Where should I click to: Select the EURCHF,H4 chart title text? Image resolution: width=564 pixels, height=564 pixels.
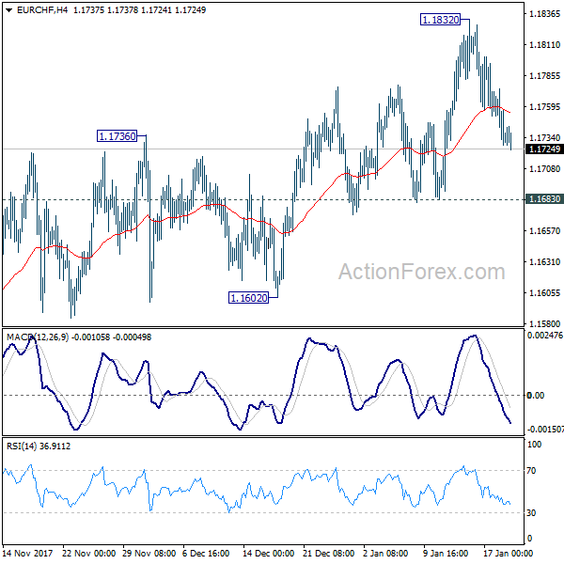[42, 10]
